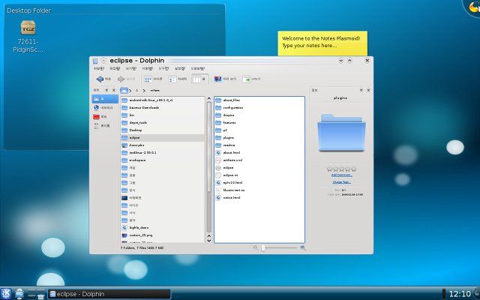Expand the breadcrumb arrow before eclipse
This screenshot has height=300, width=480.
point(144,91)
